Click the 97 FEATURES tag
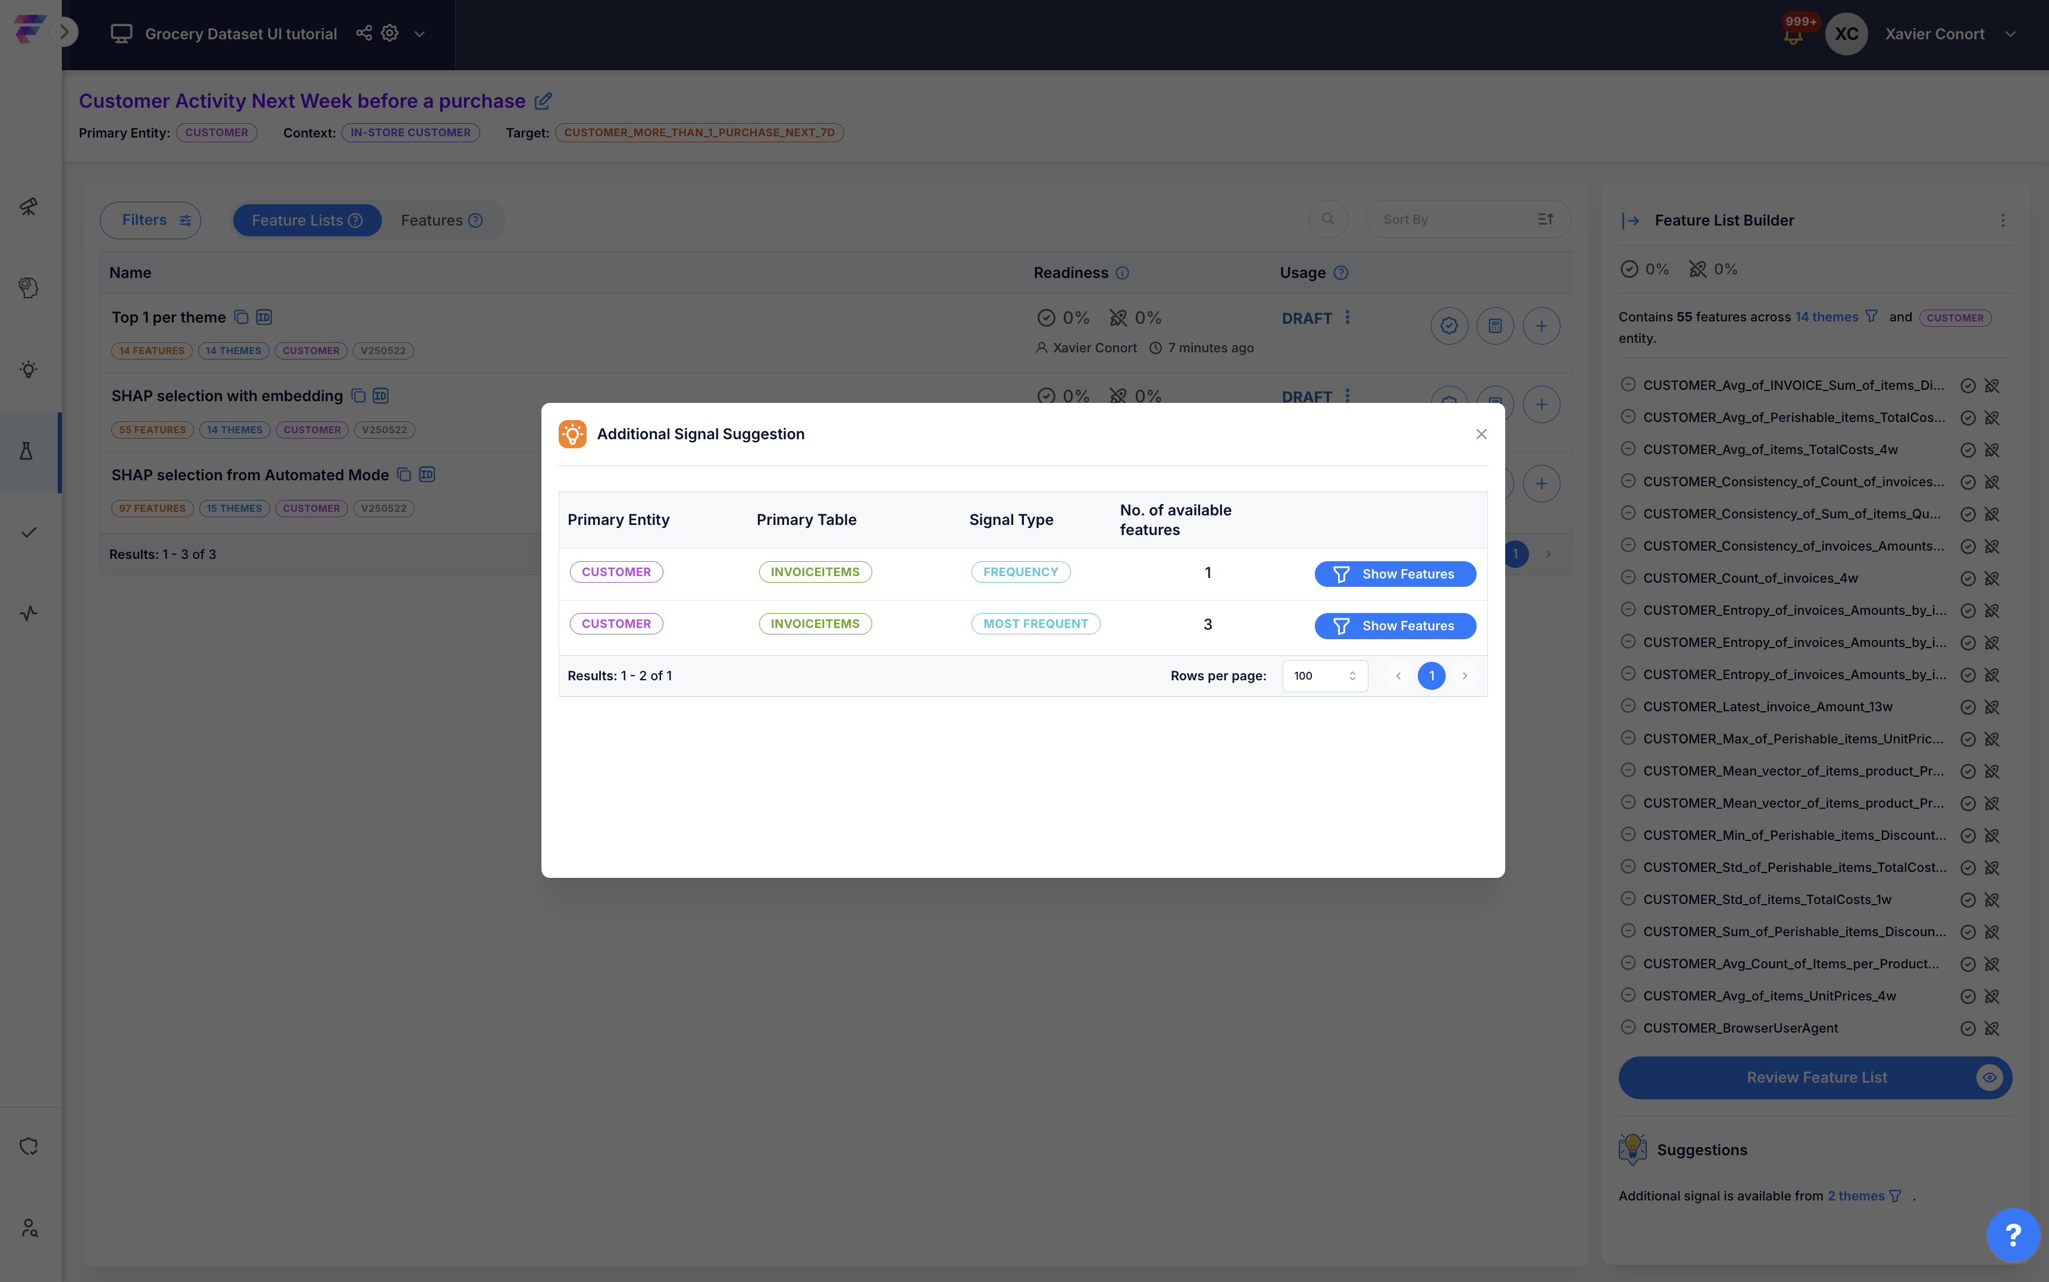 tap(152, 509)
